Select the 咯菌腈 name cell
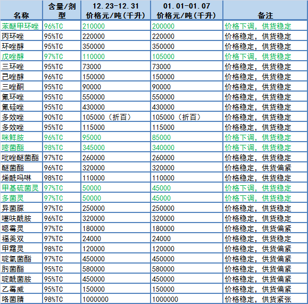Screen dimensions: 308x304 point(21,299)
